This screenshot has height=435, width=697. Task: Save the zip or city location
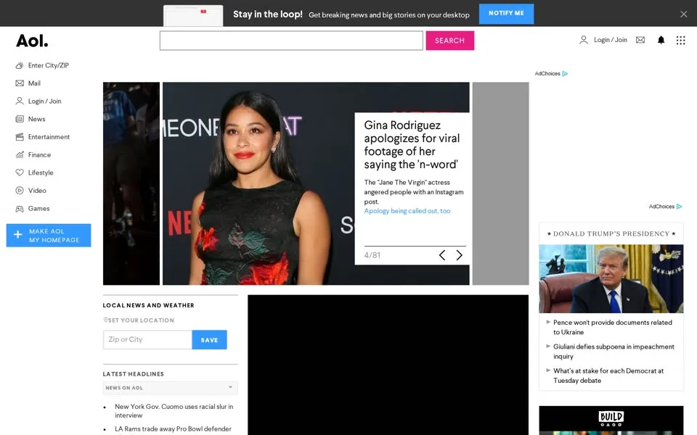point(209,339)
